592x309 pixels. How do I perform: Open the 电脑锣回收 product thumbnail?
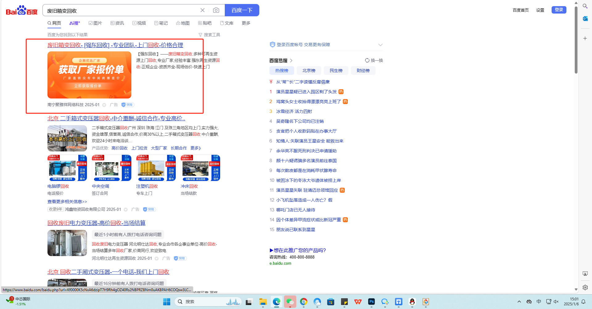(67, 168)
